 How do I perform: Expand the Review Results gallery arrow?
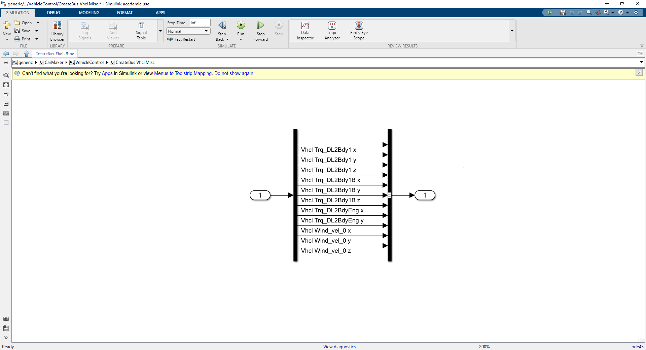coord(512,31)
